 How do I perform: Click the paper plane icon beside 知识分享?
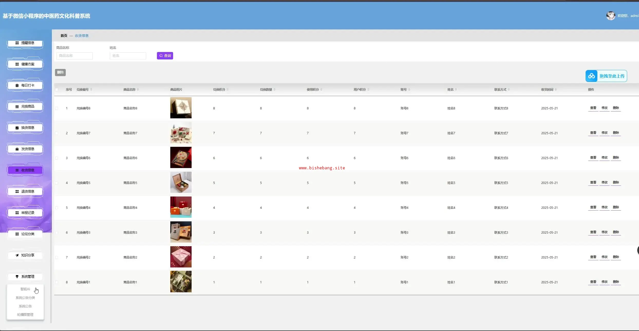click(17, 255)
